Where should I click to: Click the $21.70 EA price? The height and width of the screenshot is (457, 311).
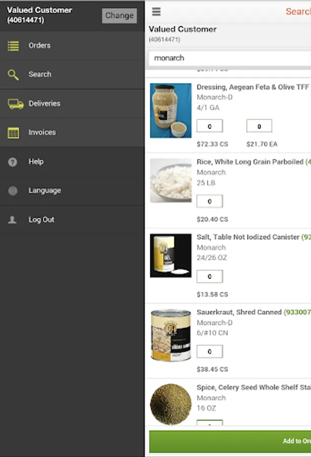(262, 144)
